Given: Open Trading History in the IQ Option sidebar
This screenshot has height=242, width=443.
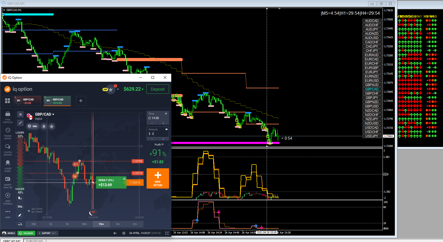Looking at the screenshot, I should 8,134.
